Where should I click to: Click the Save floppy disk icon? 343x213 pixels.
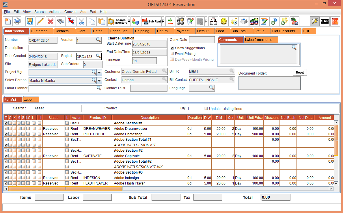point(30,21)
